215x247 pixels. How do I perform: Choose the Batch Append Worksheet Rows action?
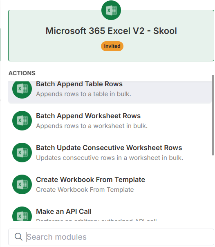110,121
